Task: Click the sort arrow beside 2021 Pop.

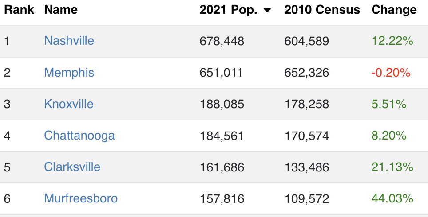Action: point(267,10)
